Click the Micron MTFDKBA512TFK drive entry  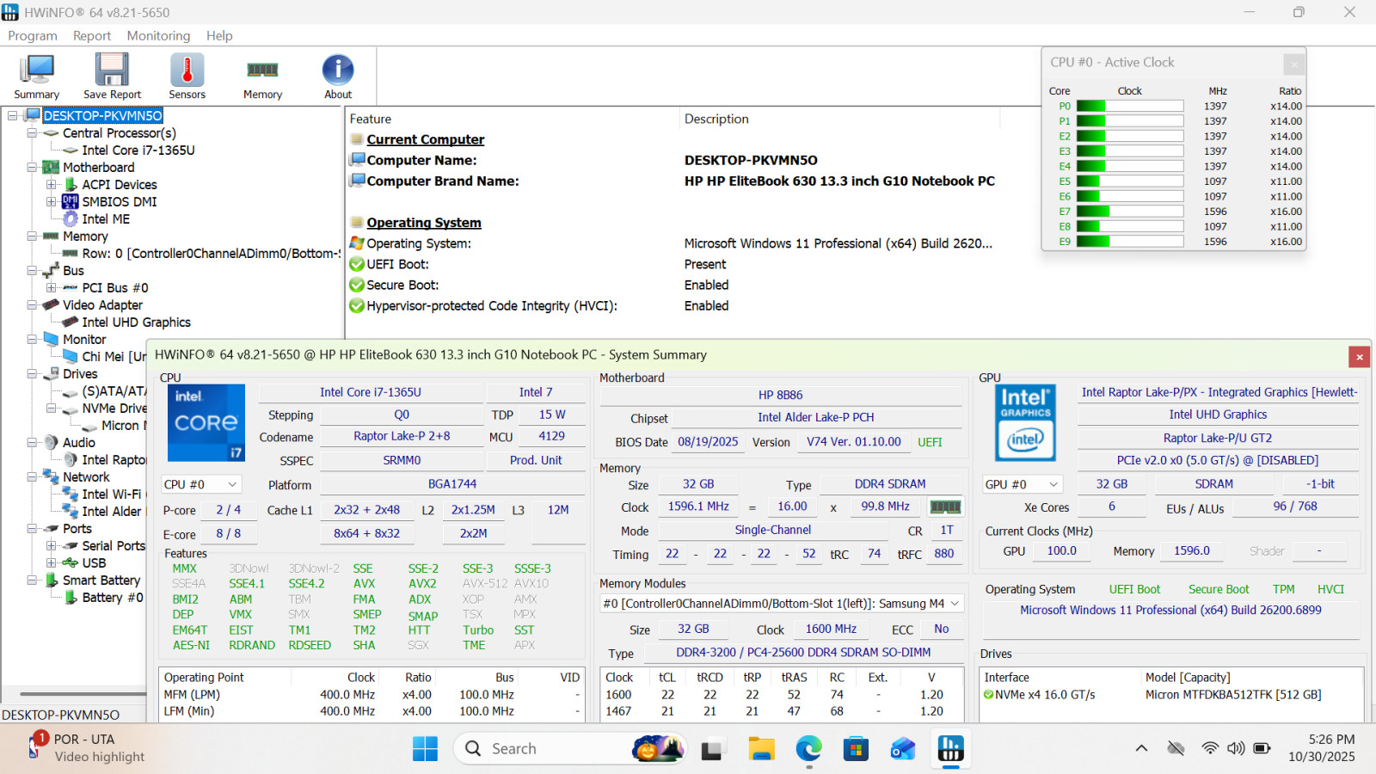[1233, 695]
